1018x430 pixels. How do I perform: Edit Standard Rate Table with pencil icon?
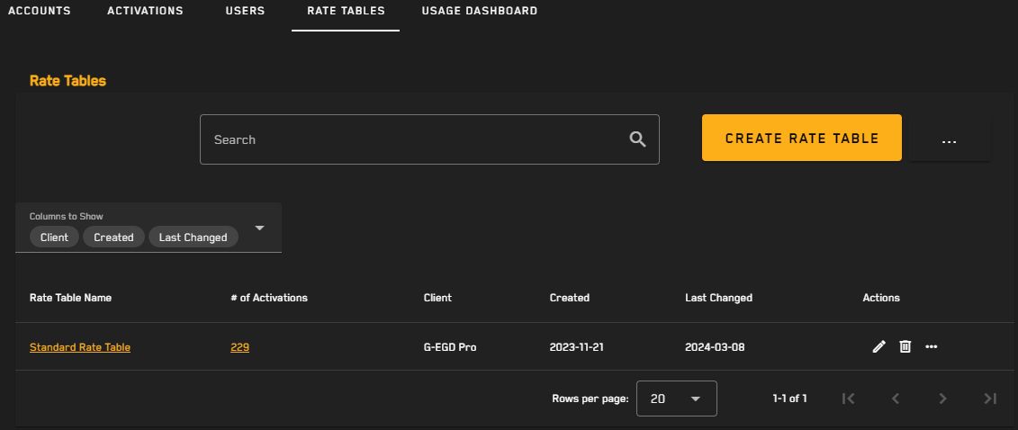tap(878, 347)
